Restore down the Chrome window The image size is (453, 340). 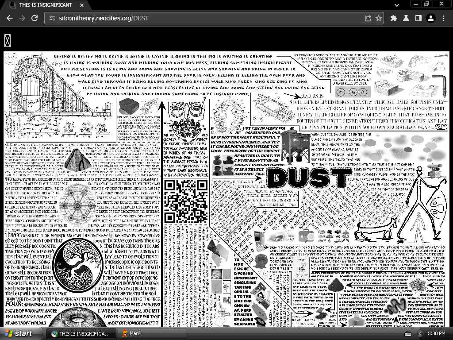(x=427, y=4)
